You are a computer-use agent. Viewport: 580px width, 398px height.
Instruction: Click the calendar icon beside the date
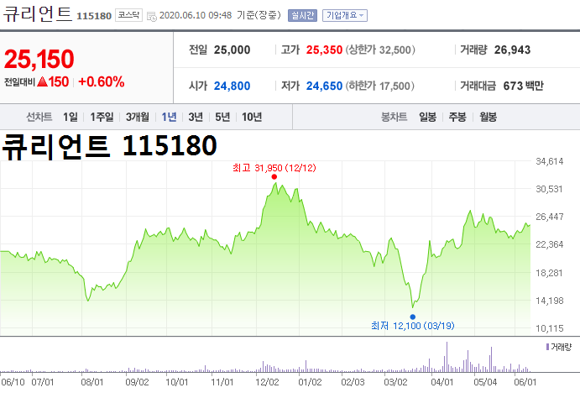pos(152,16)
